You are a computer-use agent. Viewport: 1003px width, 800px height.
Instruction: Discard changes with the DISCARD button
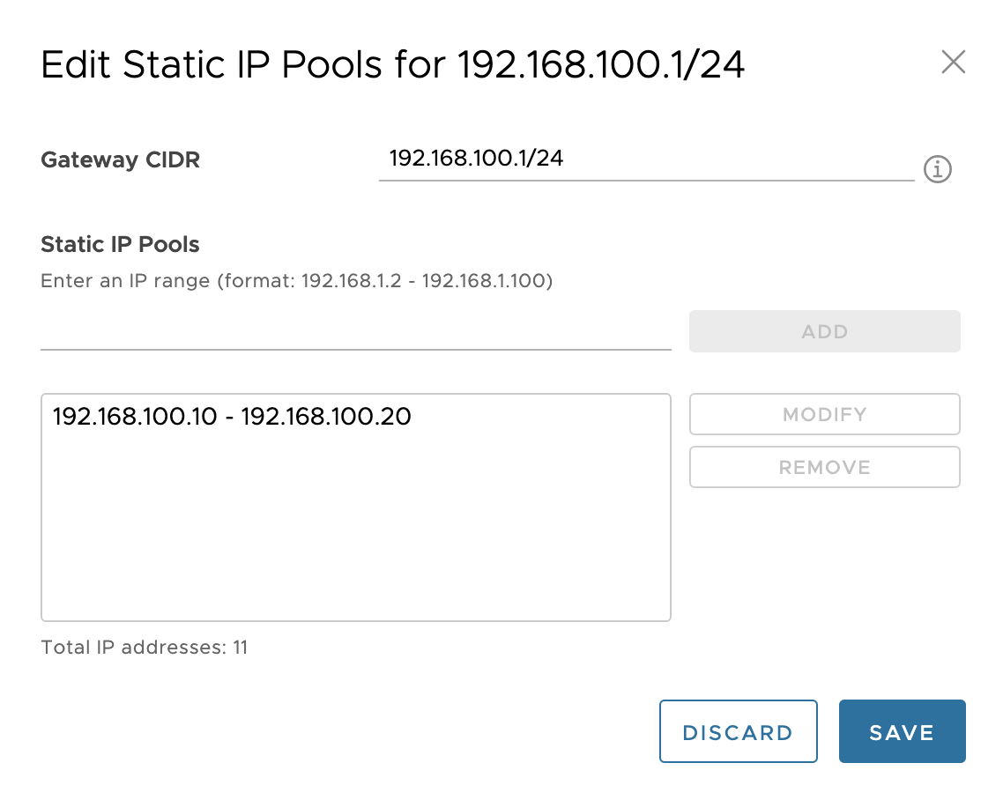point(738,731)
